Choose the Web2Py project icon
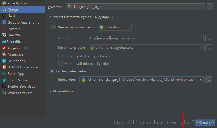 4,35
